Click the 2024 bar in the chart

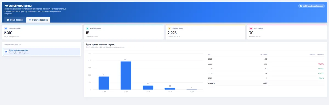click(x=148, y=87)
